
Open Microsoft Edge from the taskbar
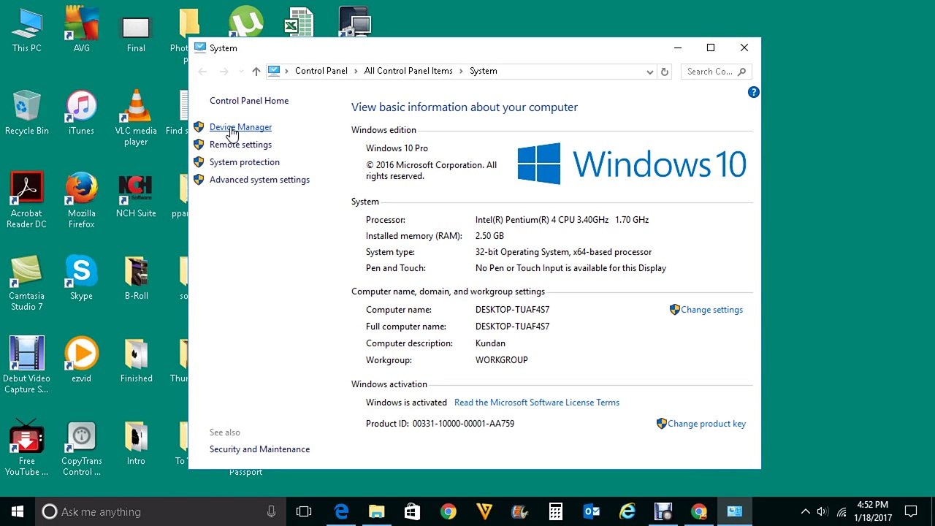(341, 511)
